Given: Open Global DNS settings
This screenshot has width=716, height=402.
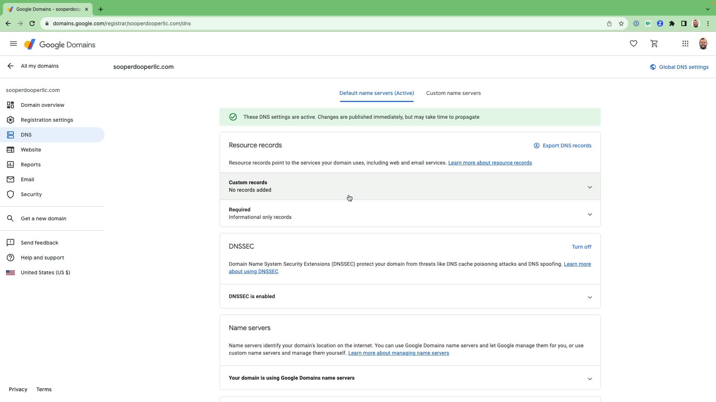Looking at the screenshot, I should click(x=679, y=67).
